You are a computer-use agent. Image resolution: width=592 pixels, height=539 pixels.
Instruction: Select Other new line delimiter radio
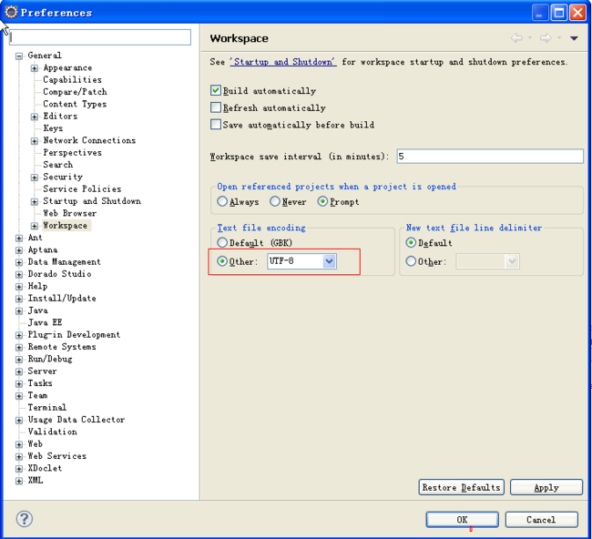pos(411,261)
